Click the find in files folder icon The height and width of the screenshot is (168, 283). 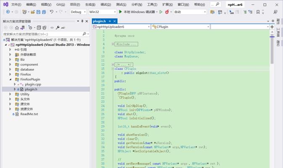[212, 12]
